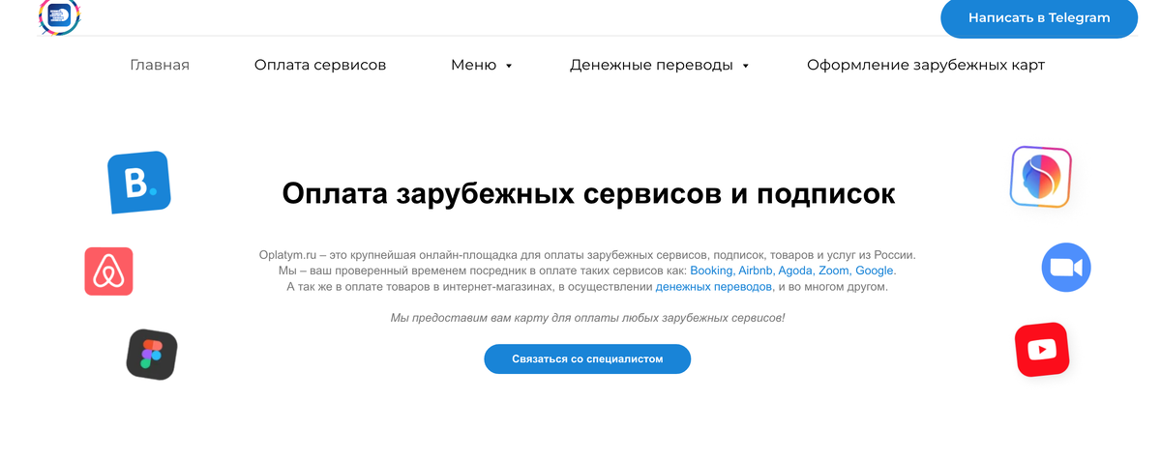Click the YouTube play icon

point(1042,350)
